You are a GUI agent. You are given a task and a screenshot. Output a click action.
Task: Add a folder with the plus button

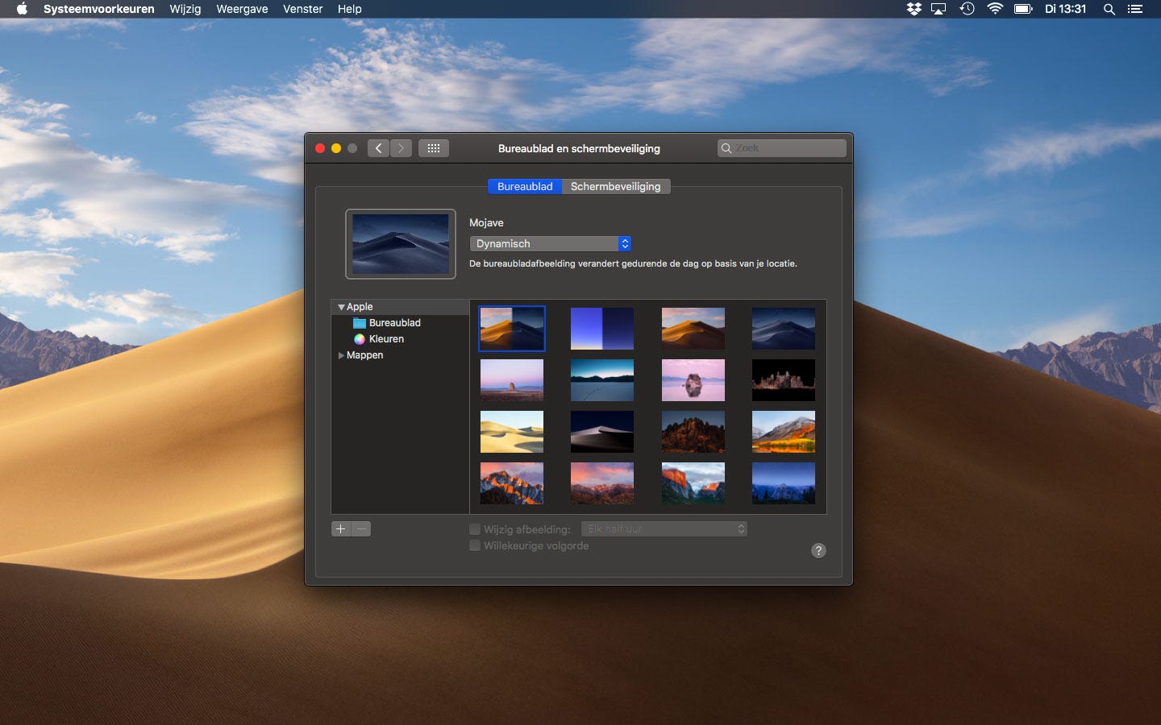coord(341,529)
